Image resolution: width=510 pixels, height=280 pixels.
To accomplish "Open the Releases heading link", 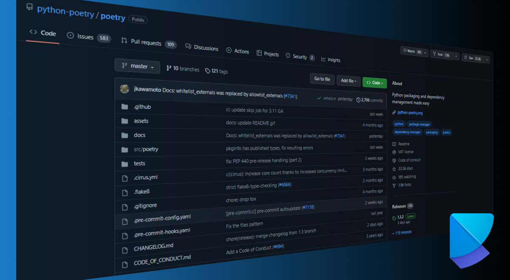I will (399, 206).
